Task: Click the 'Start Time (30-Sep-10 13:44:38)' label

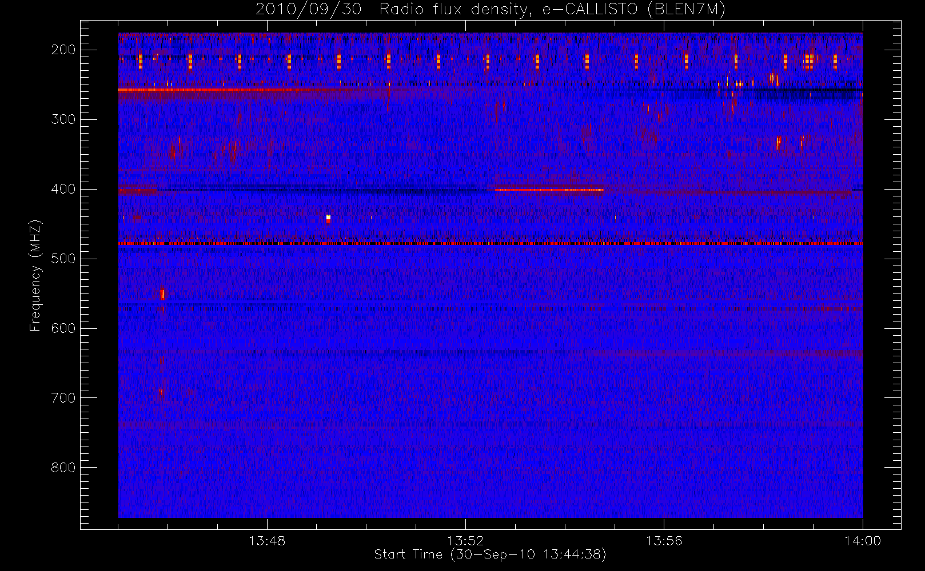Action: pyautogui.click(x=490, y=554)
